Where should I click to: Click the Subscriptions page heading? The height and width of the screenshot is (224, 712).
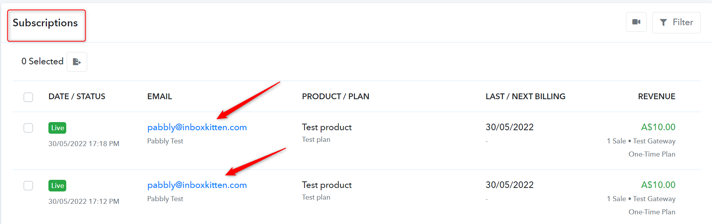coord(45,23)
